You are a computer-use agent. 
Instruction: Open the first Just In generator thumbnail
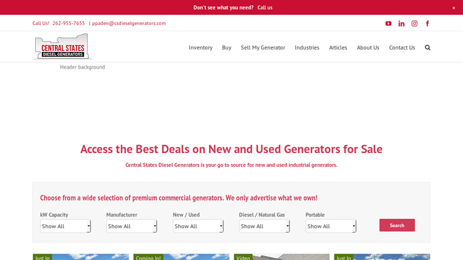pos(80,257)
